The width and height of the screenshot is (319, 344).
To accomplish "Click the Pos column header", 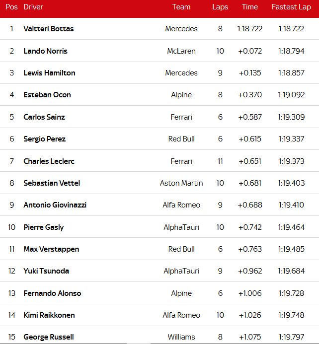I will (11, 7).
